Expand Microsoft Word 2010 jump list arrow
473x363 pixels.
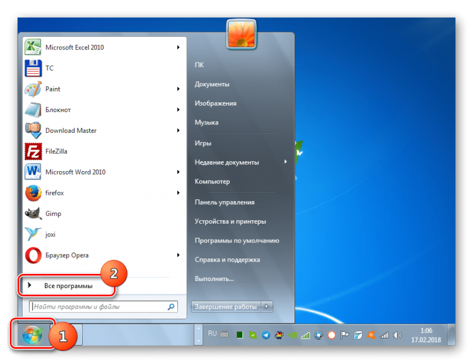click(x=179, y=172)
